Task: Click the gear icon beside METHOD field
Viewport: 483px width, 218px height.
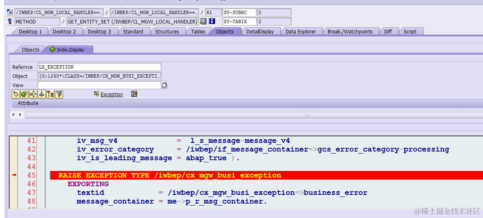Action: tap(10, 21)
